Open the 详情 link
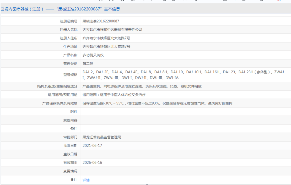291x185 pixels. [86, 180]
